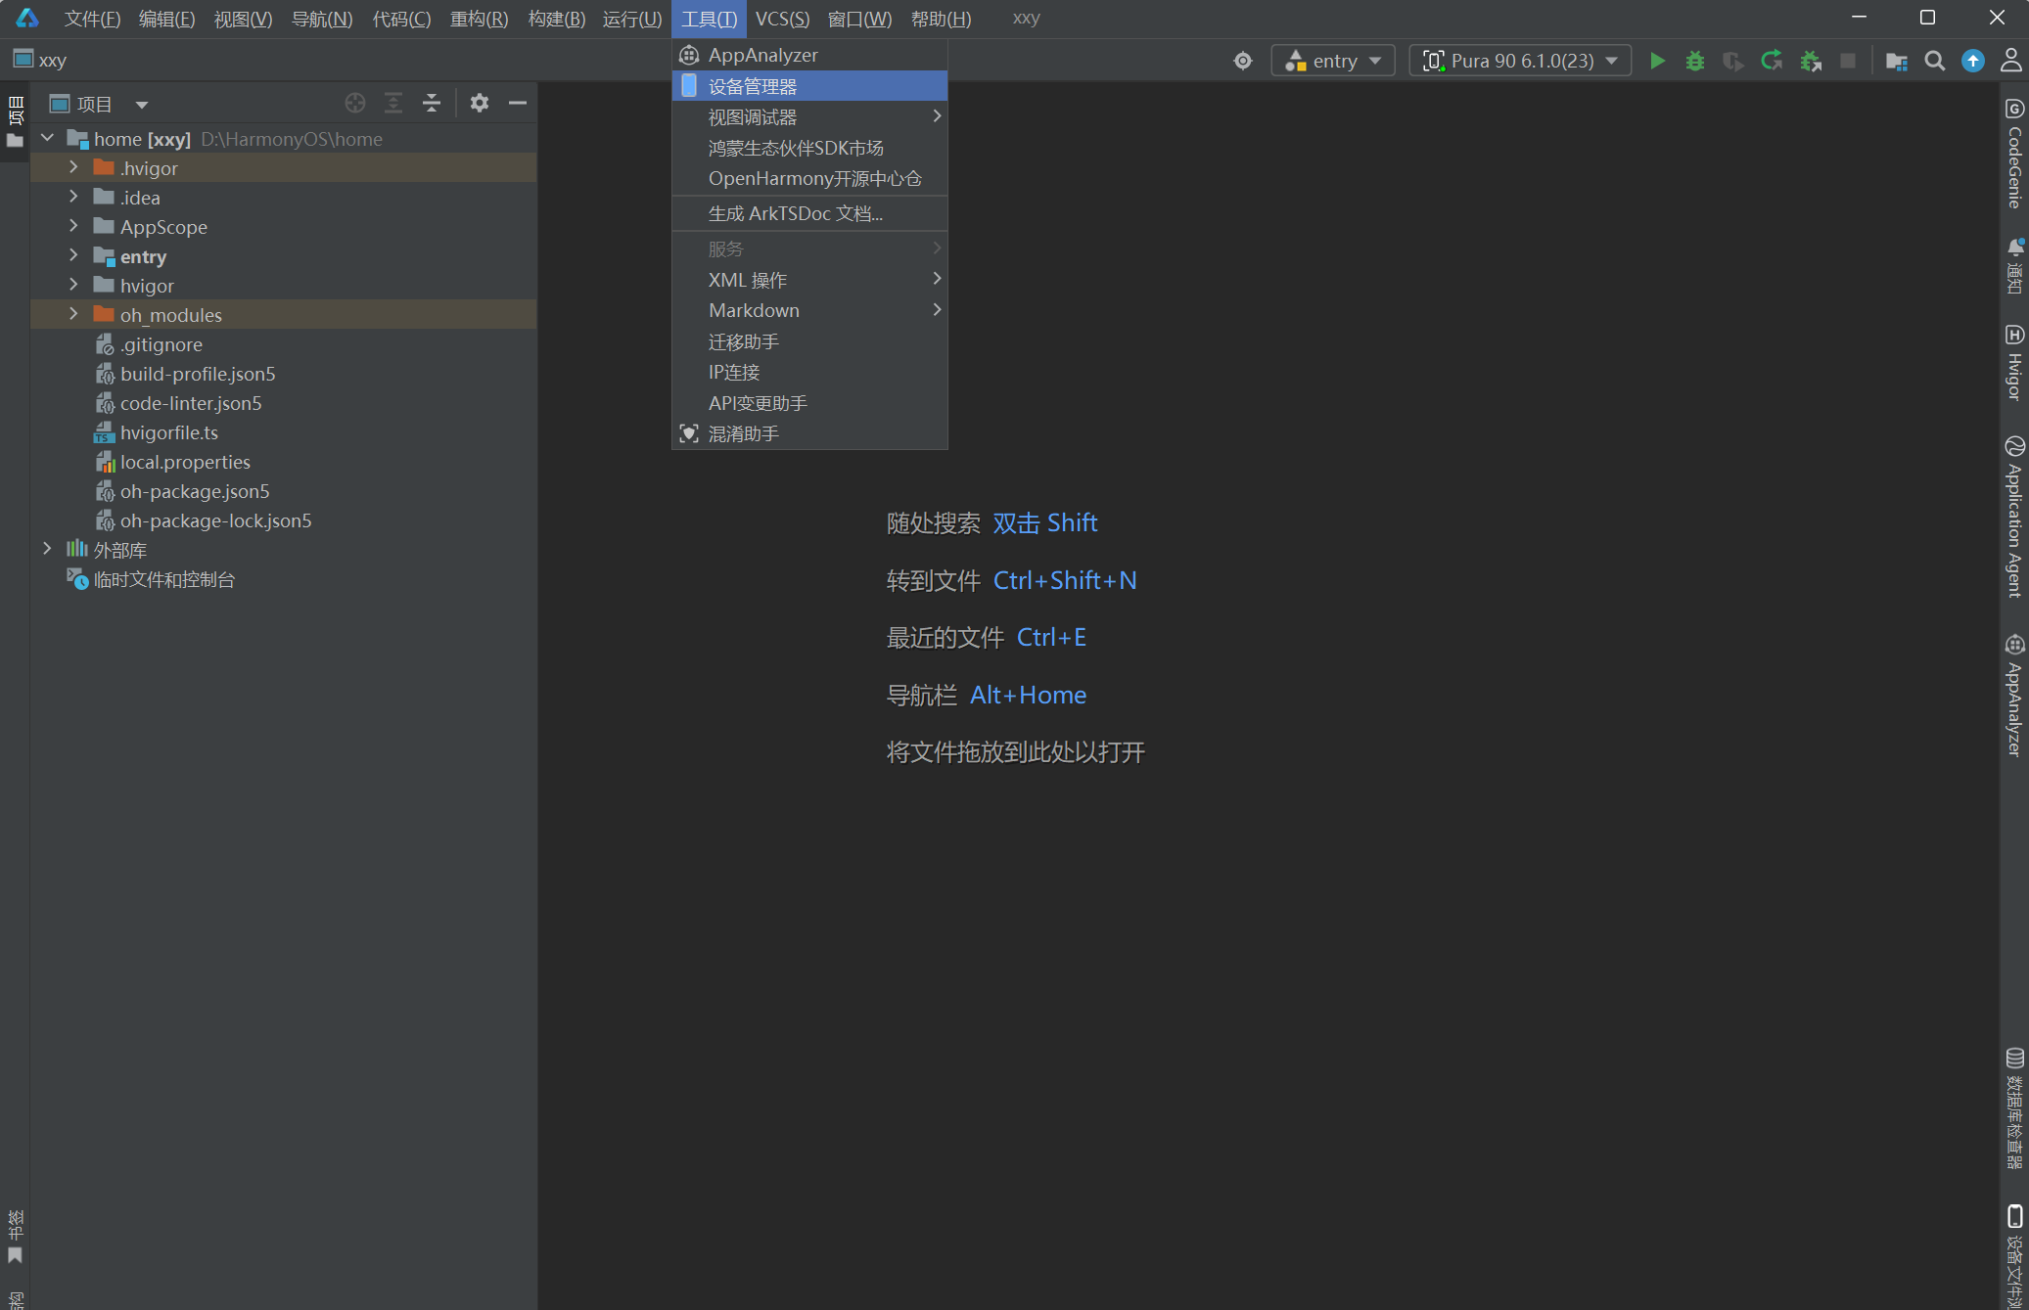Select API变更助手 menu entry
Screen dimensions: 2029x1310
tap(809, 403)
